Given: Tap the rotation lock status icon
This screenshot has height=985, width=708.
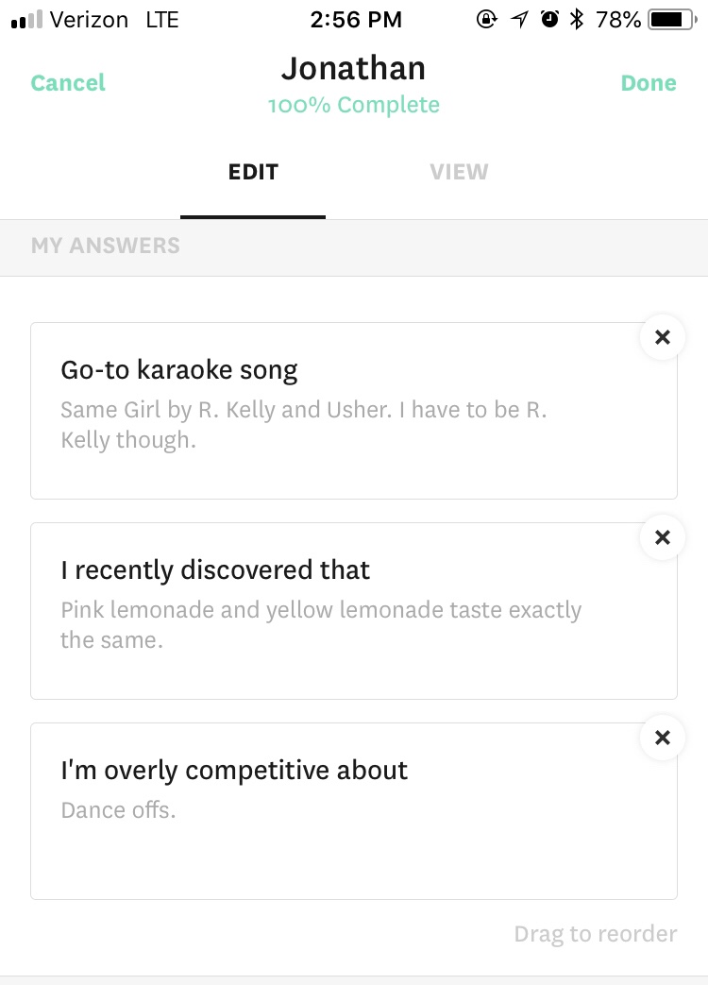Looking at the screenshot, I should click(487, 19).
